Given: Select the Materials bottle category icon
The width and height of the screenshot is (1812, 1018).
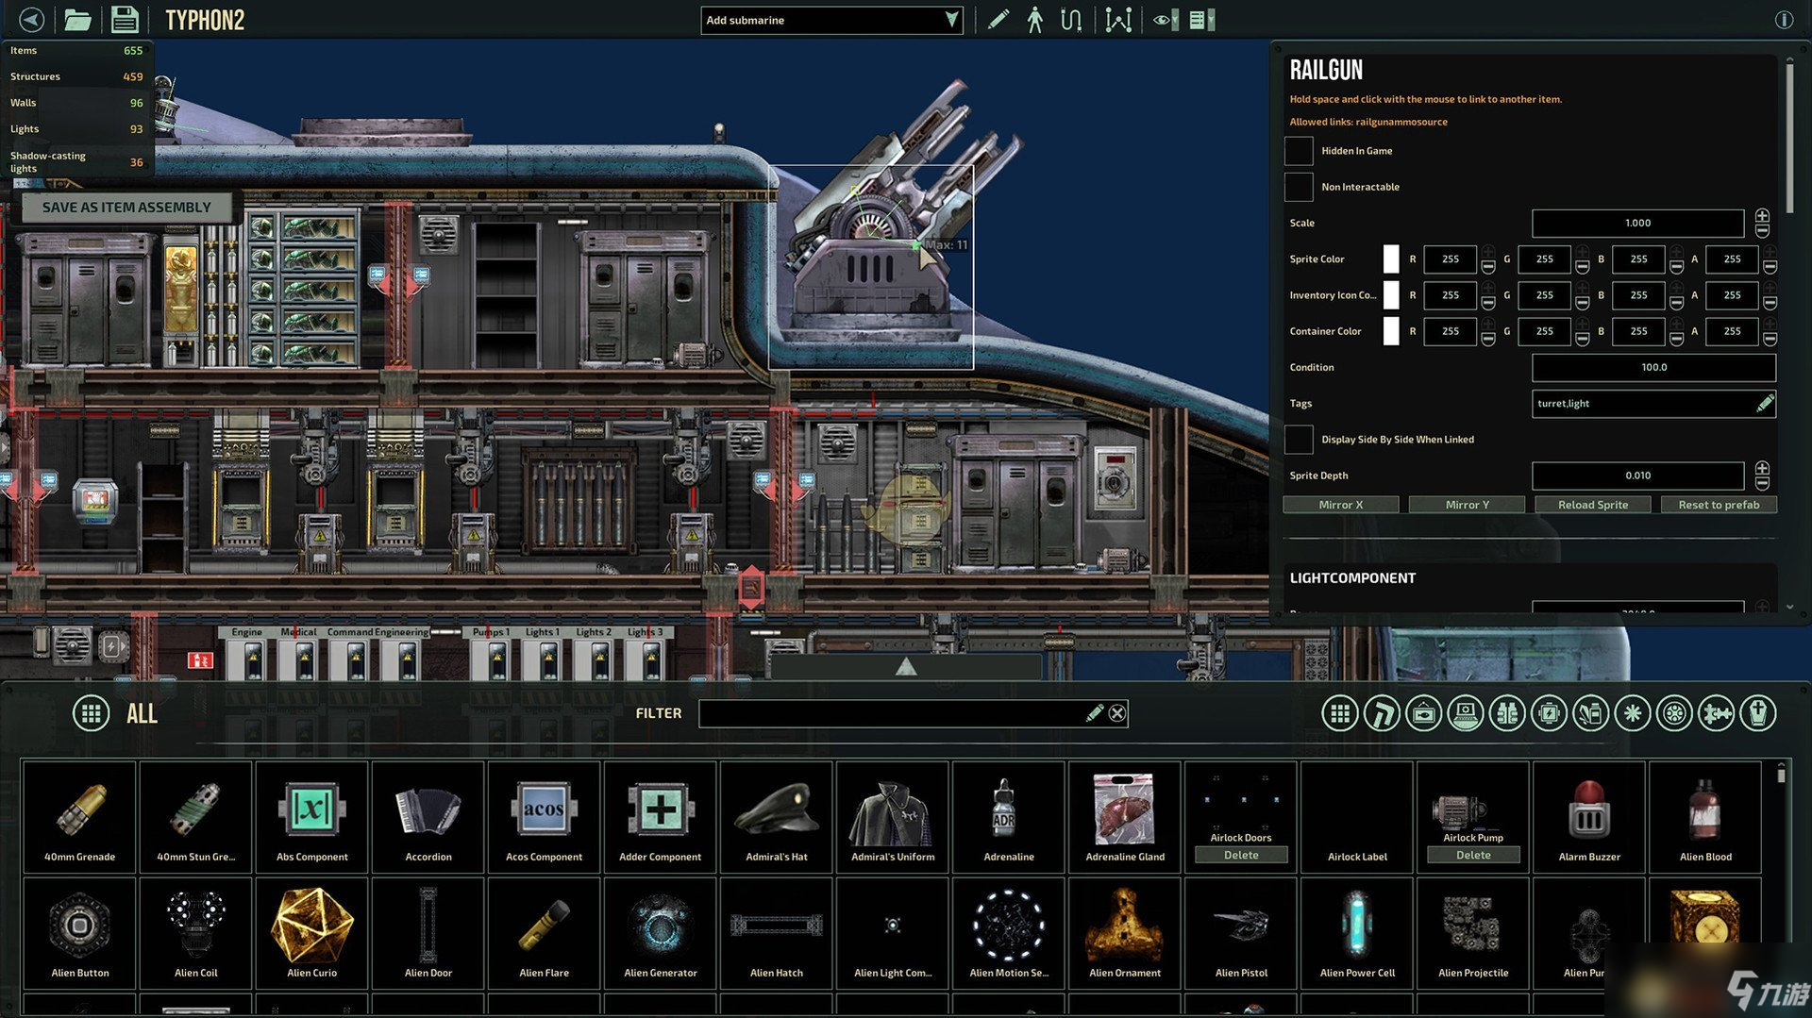Looking at the screenshot, I should pyautogui.click(x=1591, y=713).
